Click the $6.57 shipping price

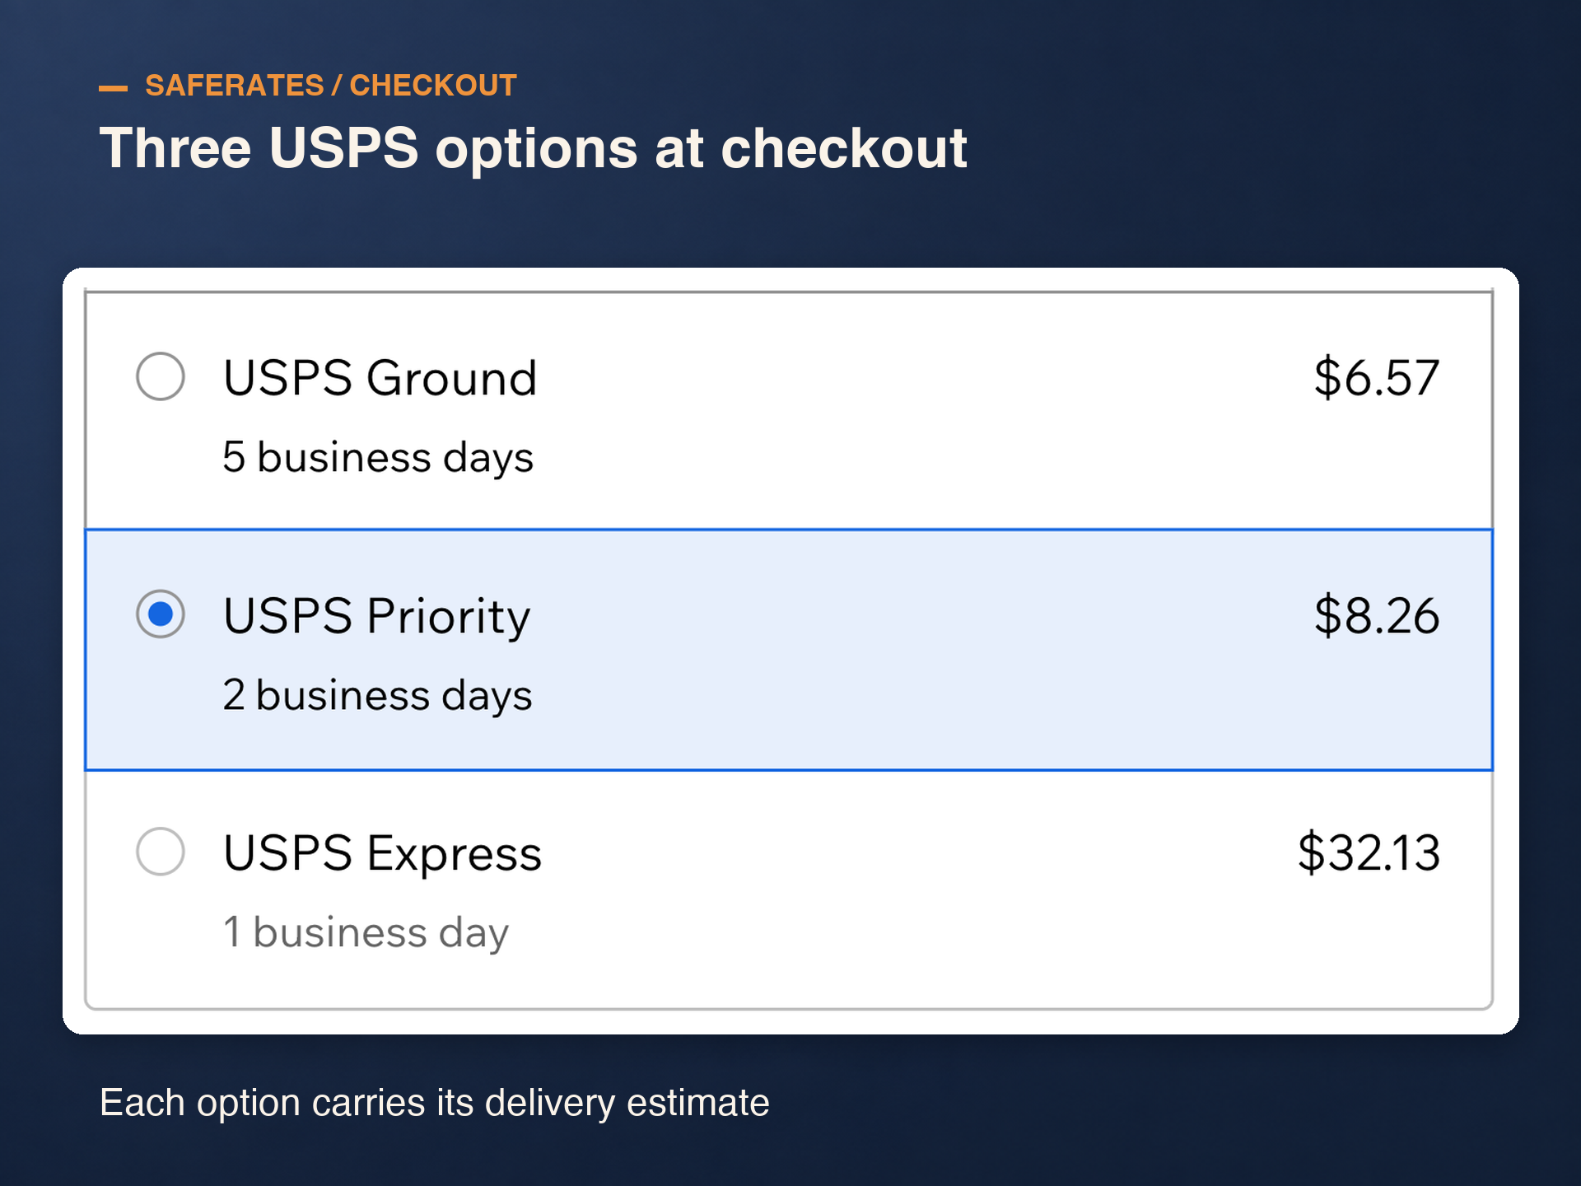pos(1377,378)
